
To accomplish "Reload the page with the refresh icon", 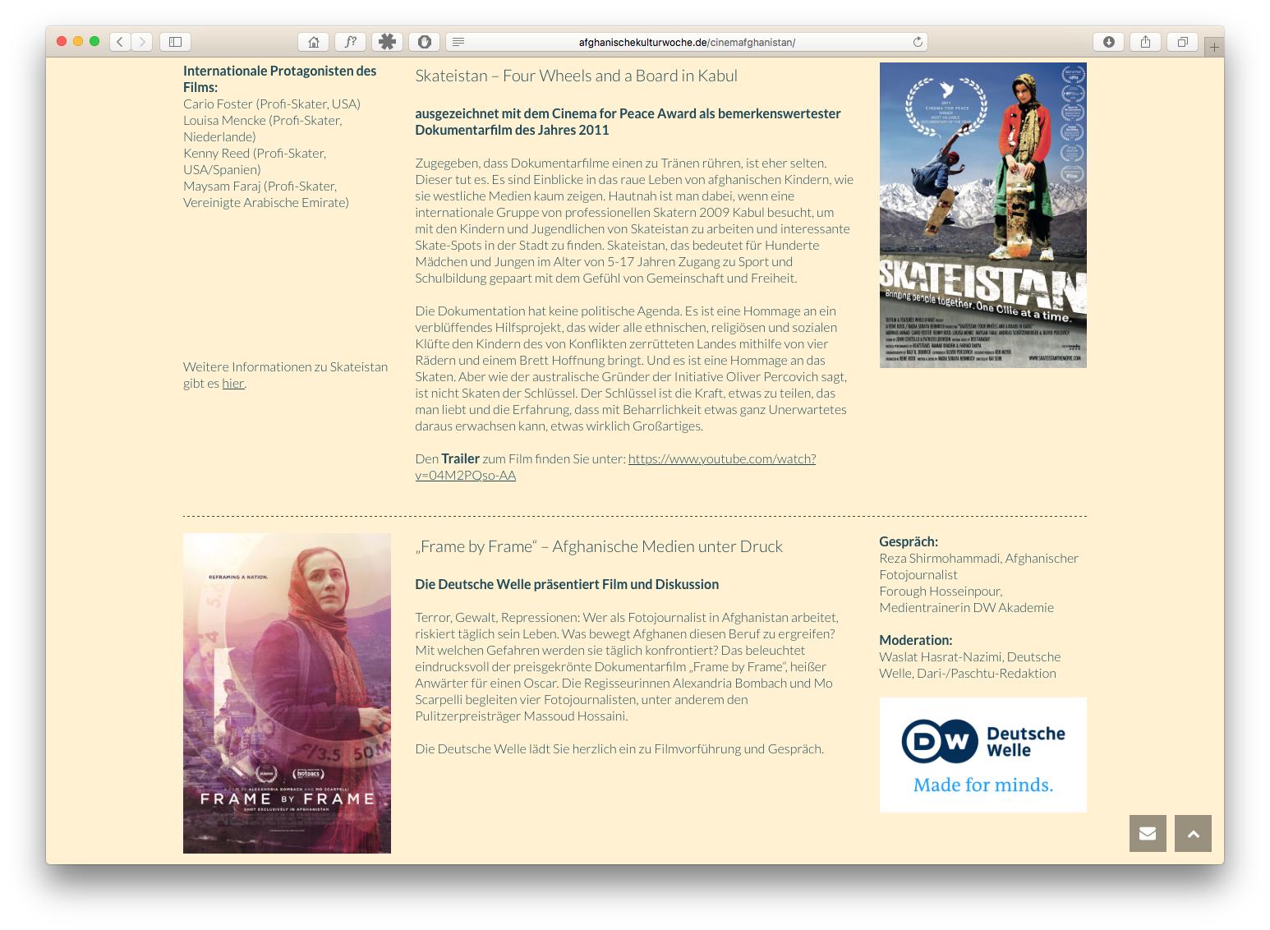I will (918, 42).
